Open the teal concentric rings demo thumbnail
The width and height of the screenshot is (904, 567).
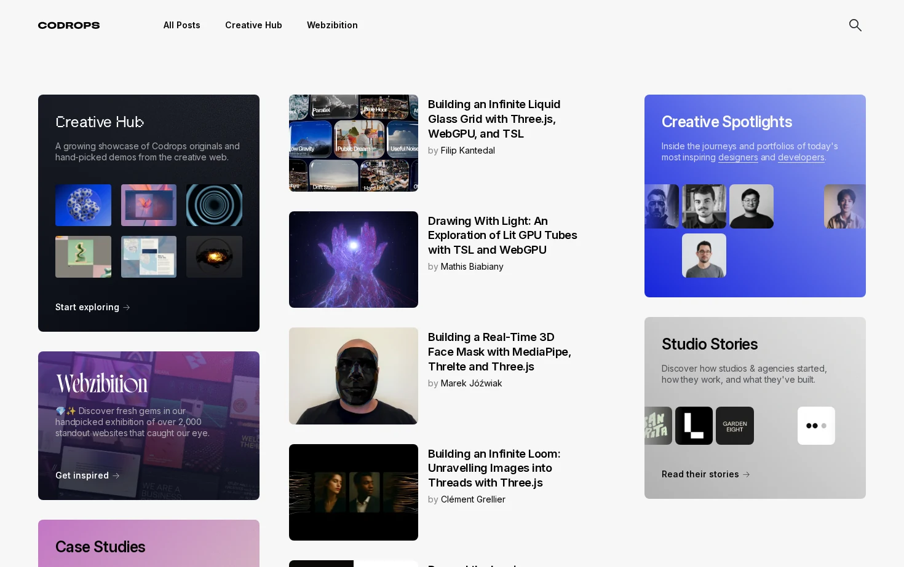coord(214,205)
